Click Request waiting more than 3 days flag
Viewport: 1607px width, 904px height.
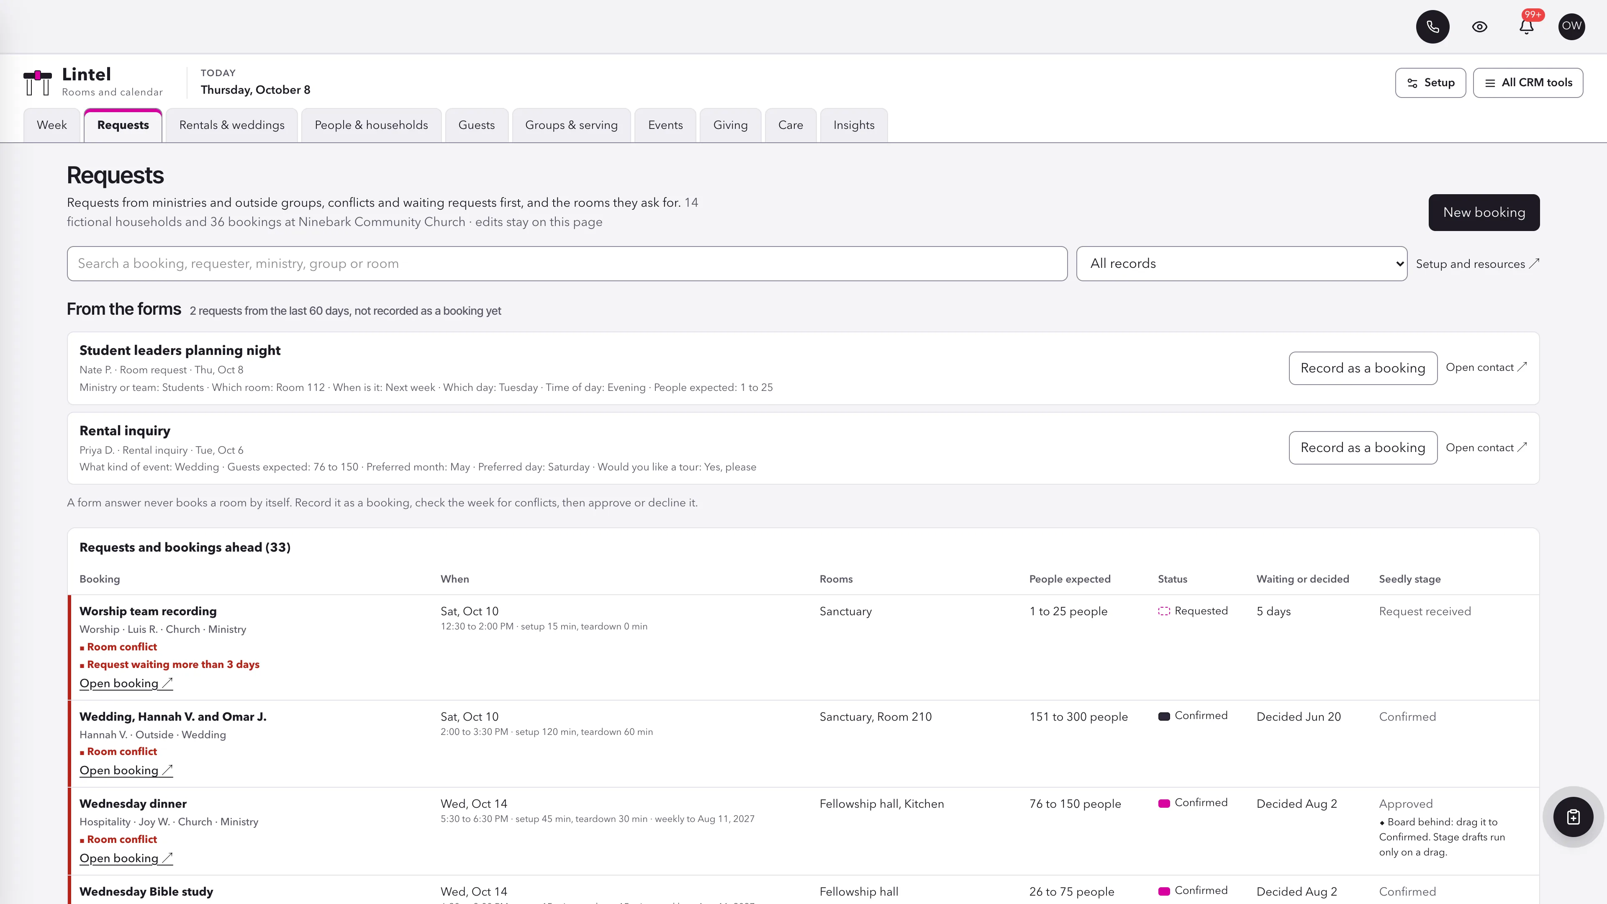pyautogui.click(x=169, y=665)
